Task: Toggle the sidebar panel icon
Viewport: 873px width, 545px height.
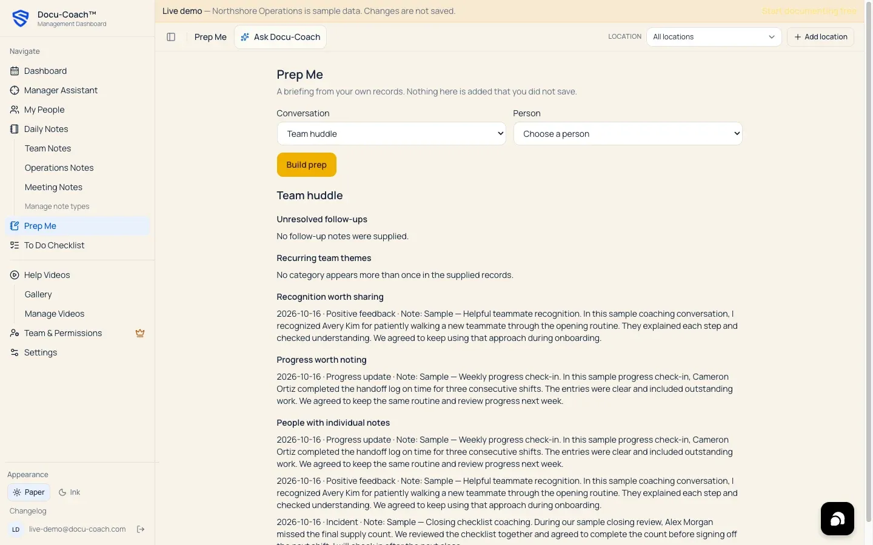Action: (x=171, y=37)
